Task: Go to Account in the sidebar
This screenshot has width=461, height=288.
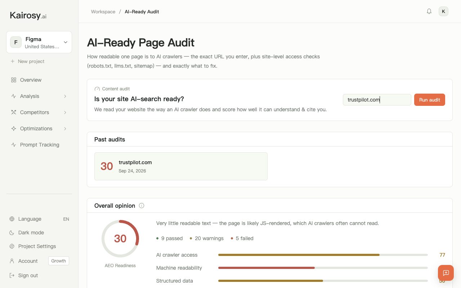Action: (x=28, y=261)
